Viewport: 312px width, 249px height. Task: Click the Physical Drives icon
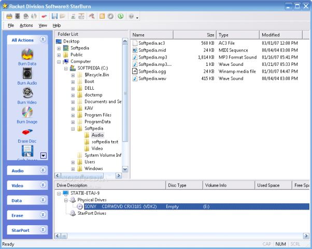[x=73, y=200]
